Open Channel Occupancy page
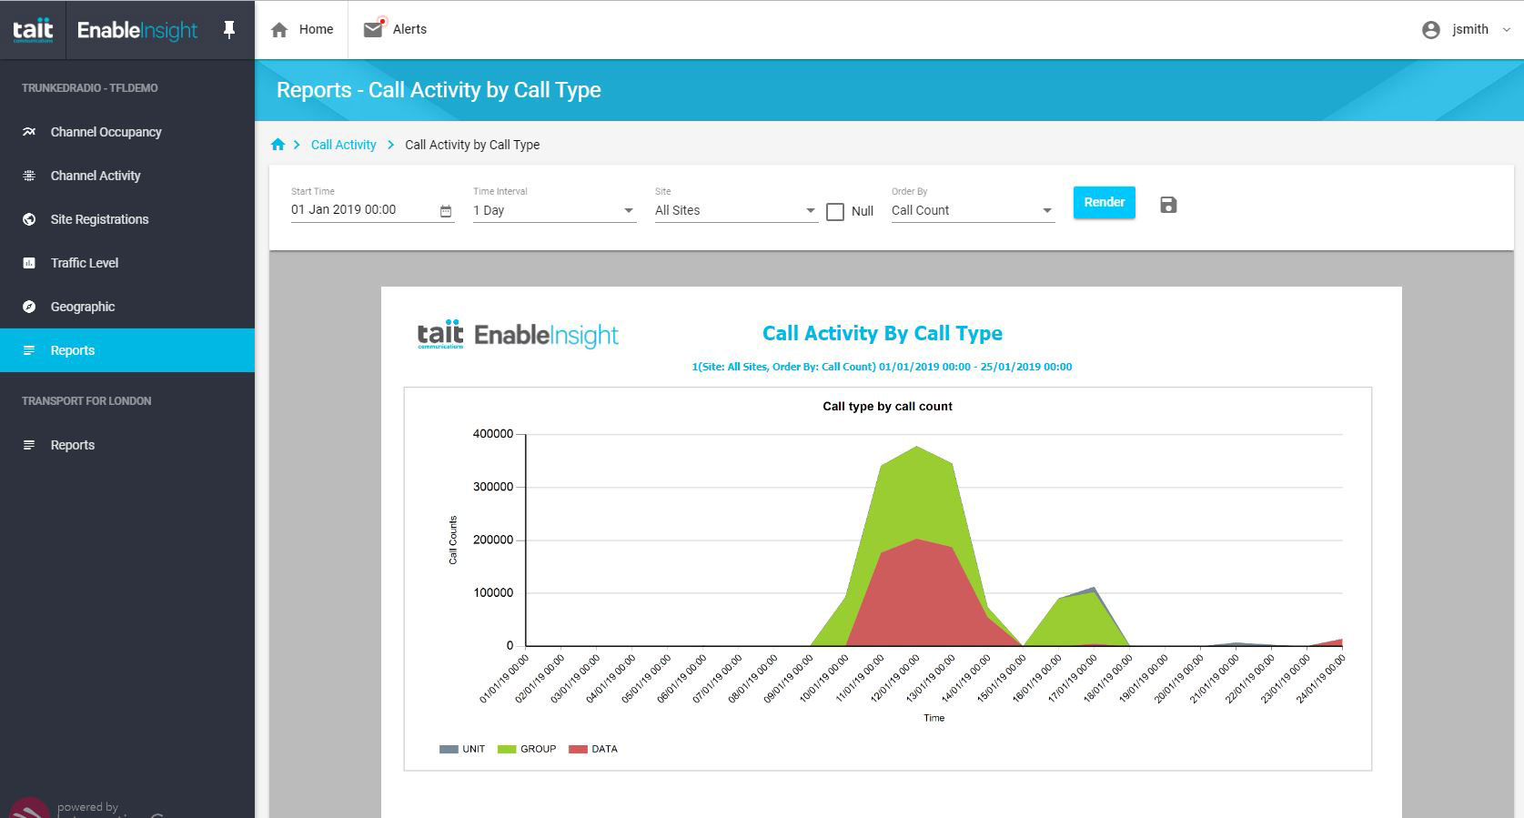This screenshot has width=1524, height=818. [106, 132]
